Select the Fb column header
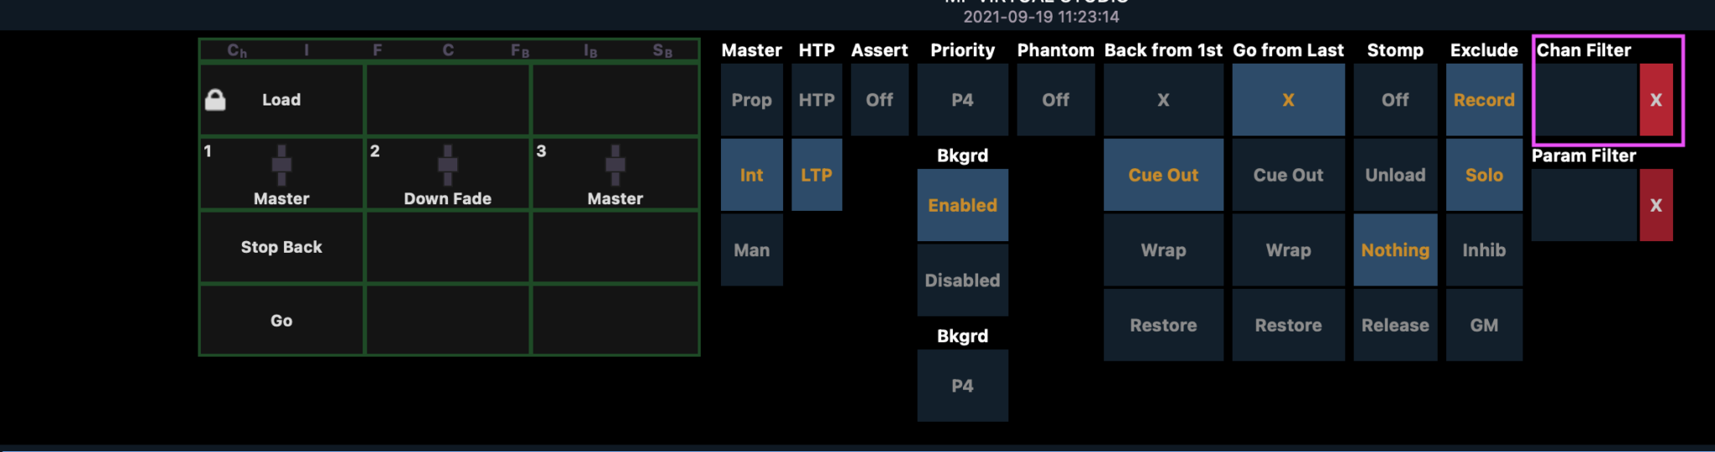Viewport: 1715px width, 452px height. coord(520,51)
